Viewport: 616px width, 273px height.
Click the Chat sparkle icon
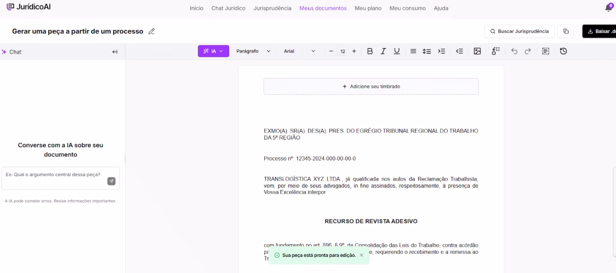(4, 52)
